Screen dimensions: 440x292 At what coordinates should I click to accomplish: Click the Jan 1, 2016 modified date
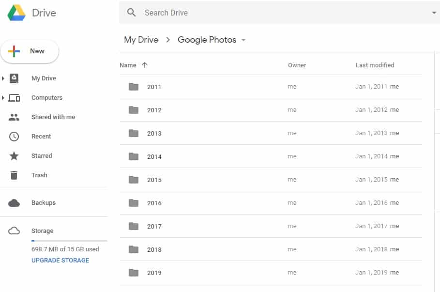[371, 203]
